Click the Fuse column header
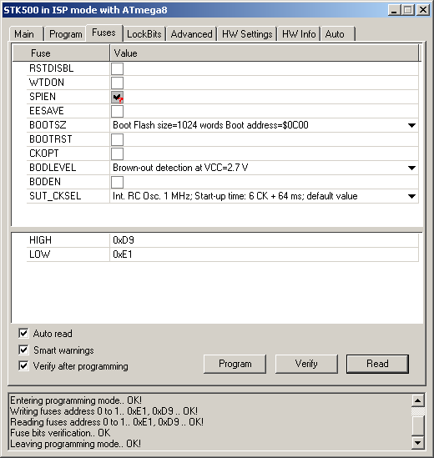 click(x=61, y=53)
